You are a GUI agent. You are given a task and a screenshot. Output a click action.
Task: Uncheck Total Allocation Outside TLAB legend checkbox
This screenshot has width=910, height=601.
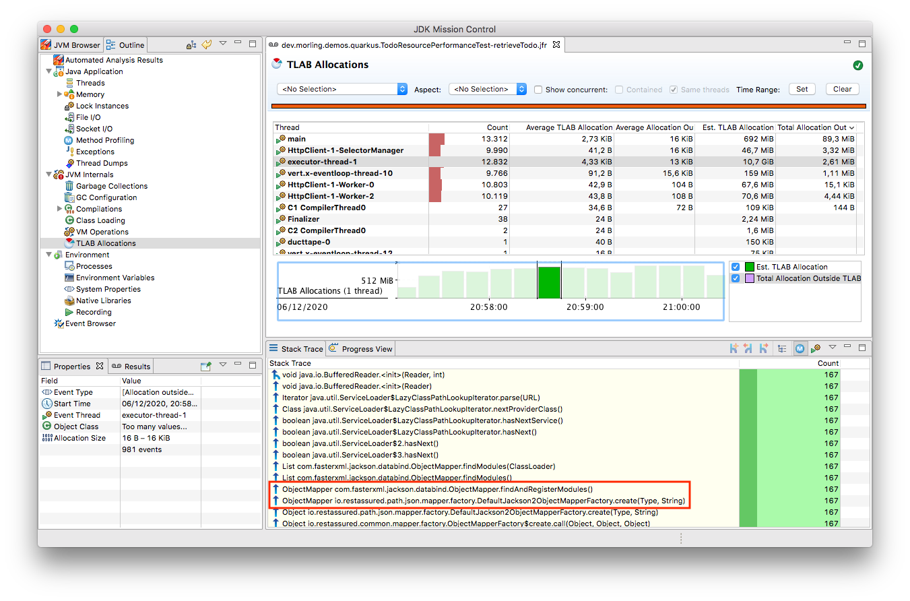point(736,278)
